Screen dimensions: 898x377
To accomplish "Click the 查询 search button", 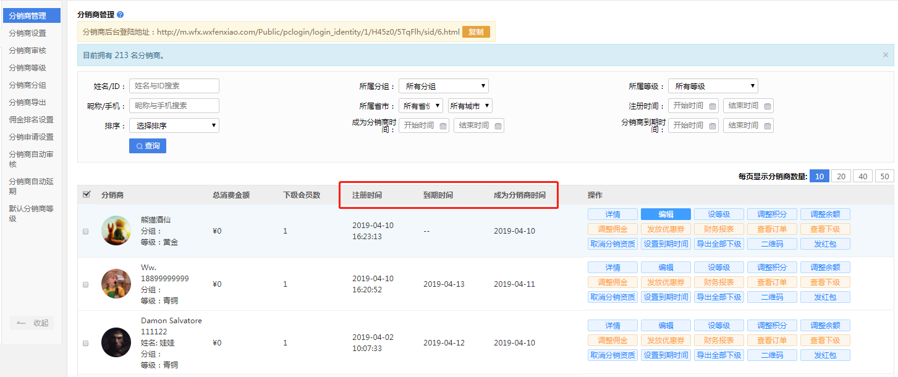I will pyautogui.click(x=147, y=146).
